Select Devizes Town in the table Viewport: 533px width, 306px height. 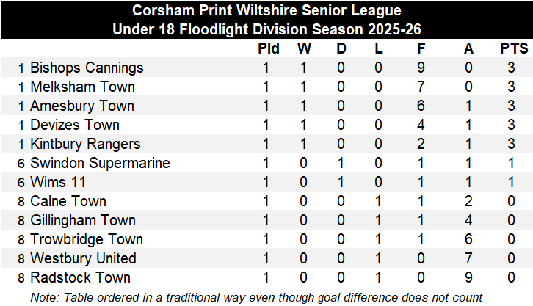point(75,125)
